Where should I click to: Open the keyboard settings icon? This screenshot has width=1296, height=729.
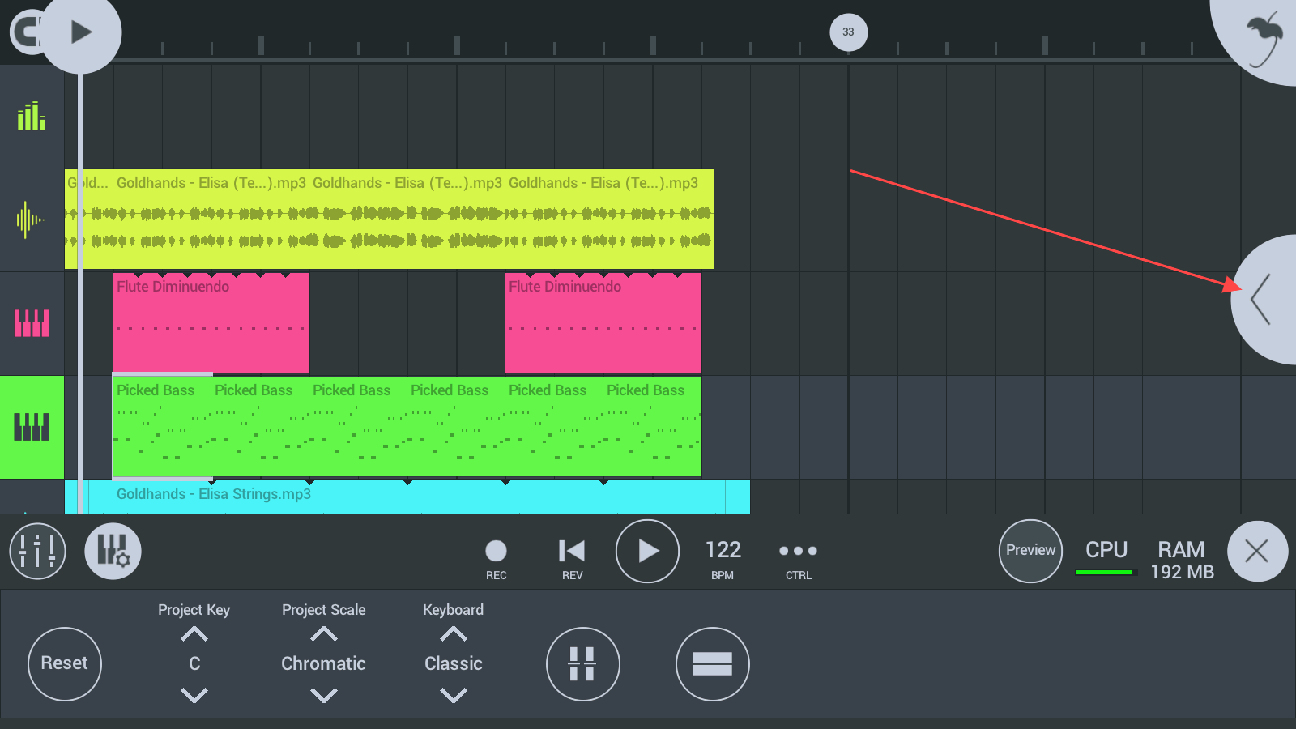click(x=113, y=552)
